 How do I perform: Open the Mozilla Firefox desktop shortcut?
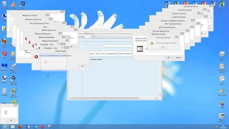click(4, 41)
